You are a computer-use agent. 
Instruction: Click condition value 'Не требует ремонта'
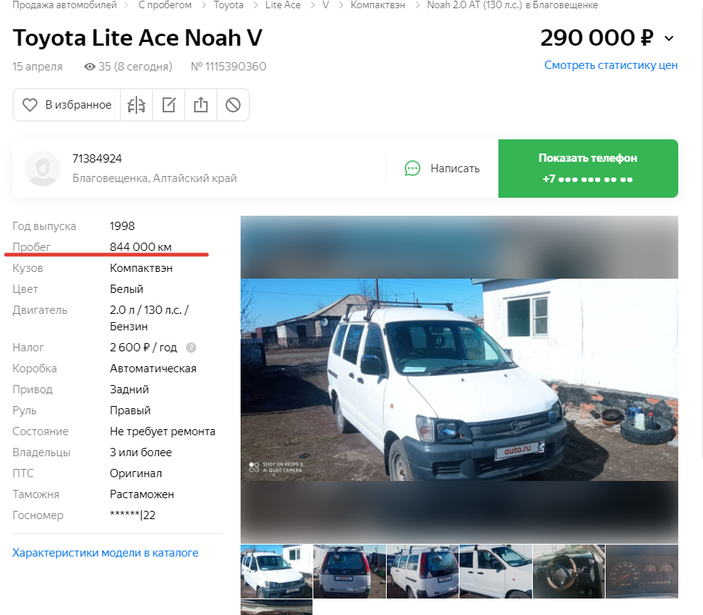(163, 431)
